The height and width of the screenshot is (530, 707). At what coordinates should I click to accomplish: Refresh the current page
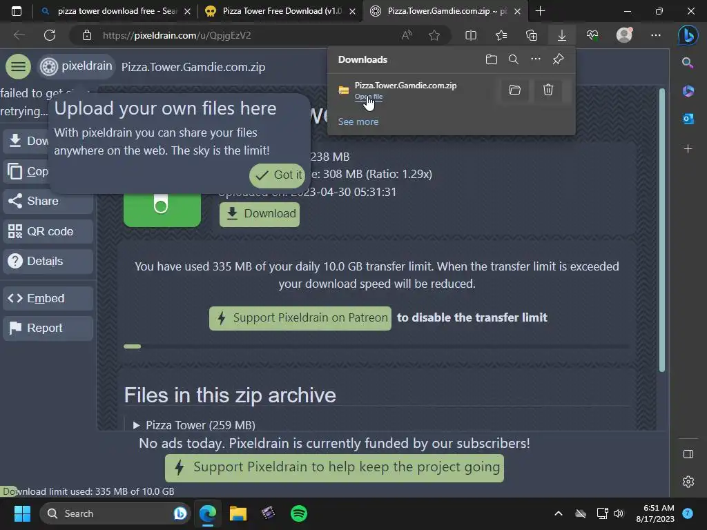[x=50, y=35]
